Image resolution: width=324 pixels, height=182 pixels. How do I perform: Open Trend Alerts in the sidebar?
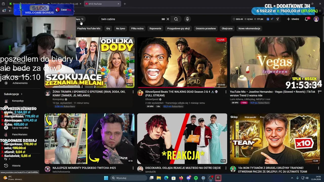pyautogui.click(x=19, y=63)
